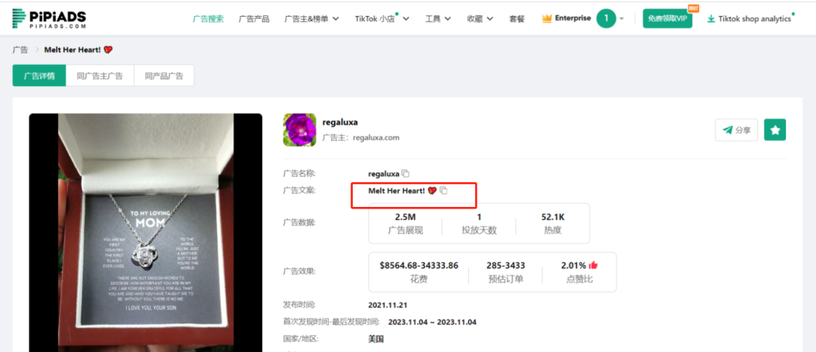Click the 发布时间 date 2021.11.21
816x352 pixels.
(x=387, y=304)
